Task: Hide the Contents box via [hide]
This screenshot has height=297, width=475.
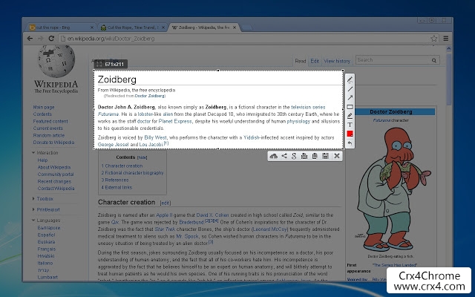Action: 142,157
